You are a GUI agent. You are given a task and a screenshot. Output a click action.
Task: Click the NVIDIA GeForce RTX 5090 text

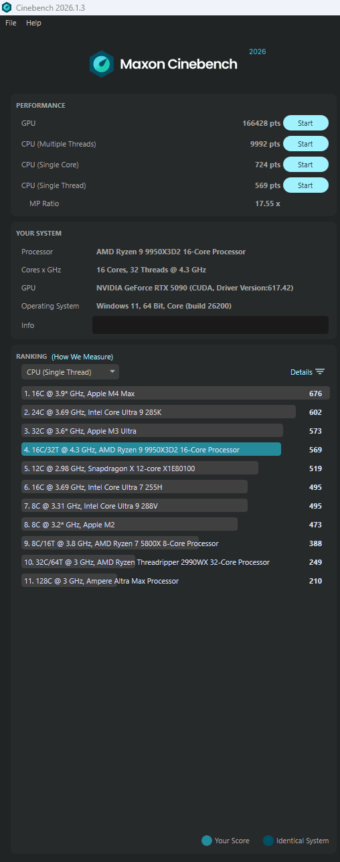(195, 288)
